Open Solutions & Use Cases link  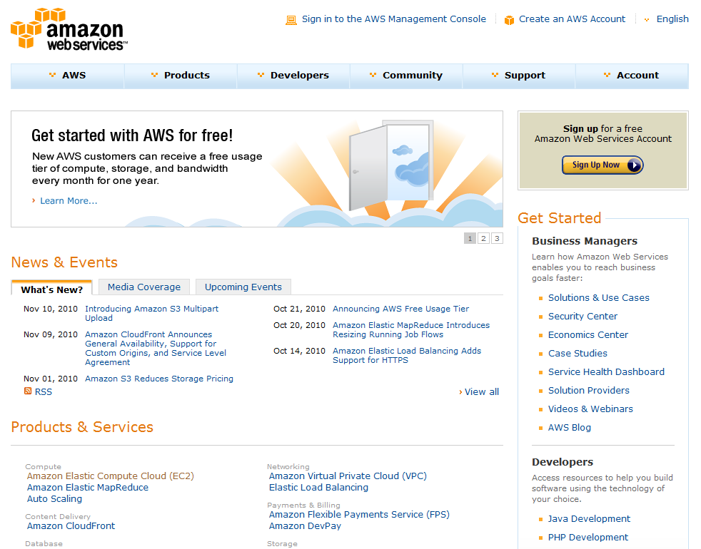[599, 297]
